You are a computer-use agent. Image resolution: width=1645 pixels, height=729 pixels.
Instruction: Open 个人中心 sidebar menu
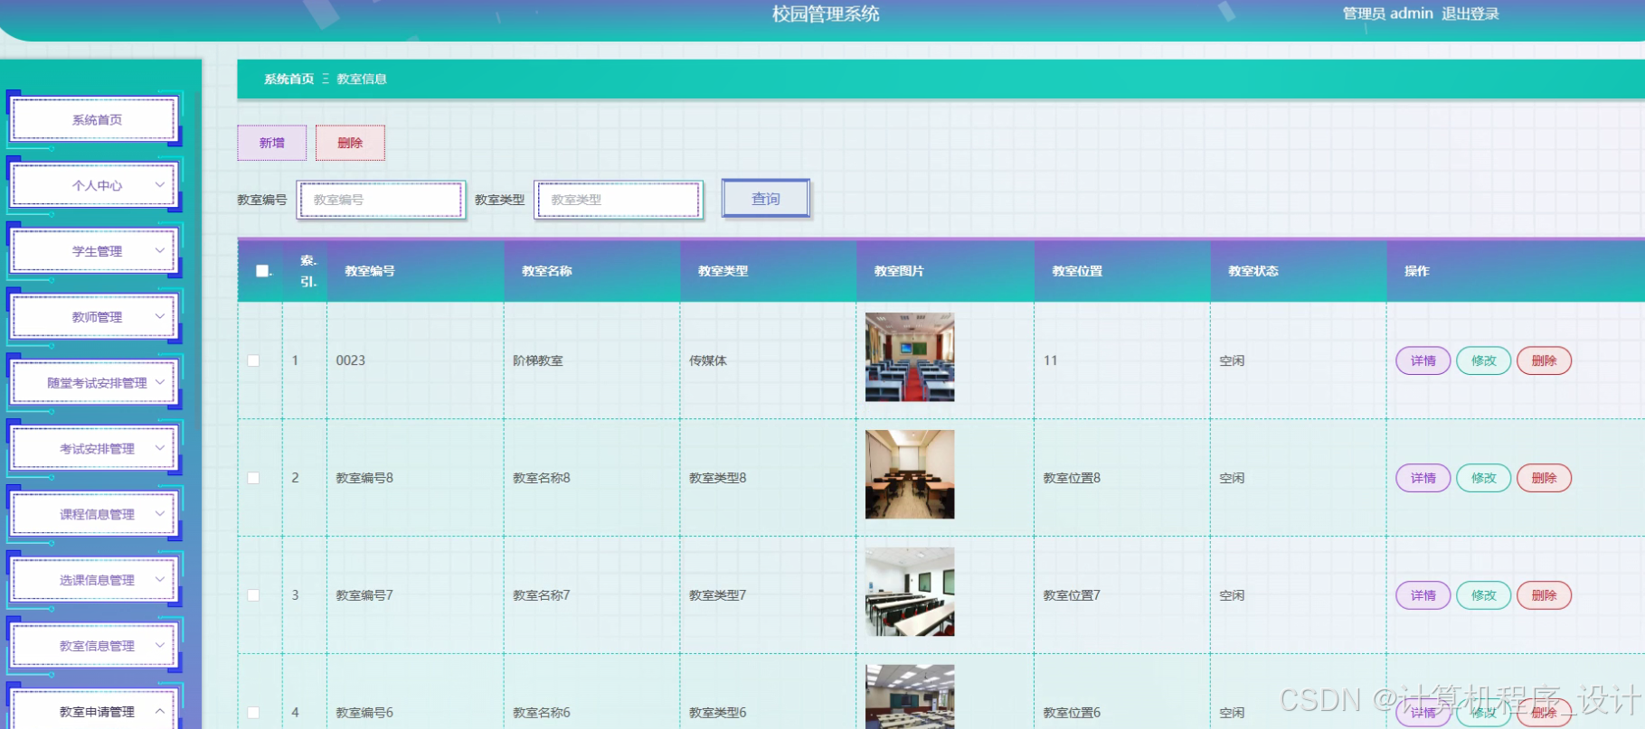95,185
